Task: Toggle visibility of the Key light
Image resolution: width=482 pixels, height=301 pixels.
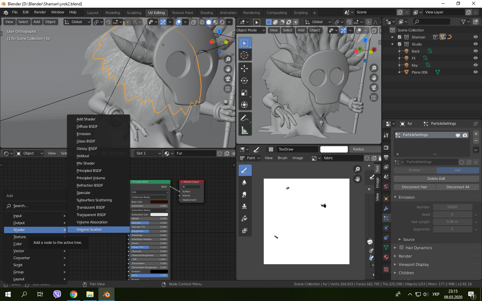Action: pyautogui.click(x=475, y=65)
